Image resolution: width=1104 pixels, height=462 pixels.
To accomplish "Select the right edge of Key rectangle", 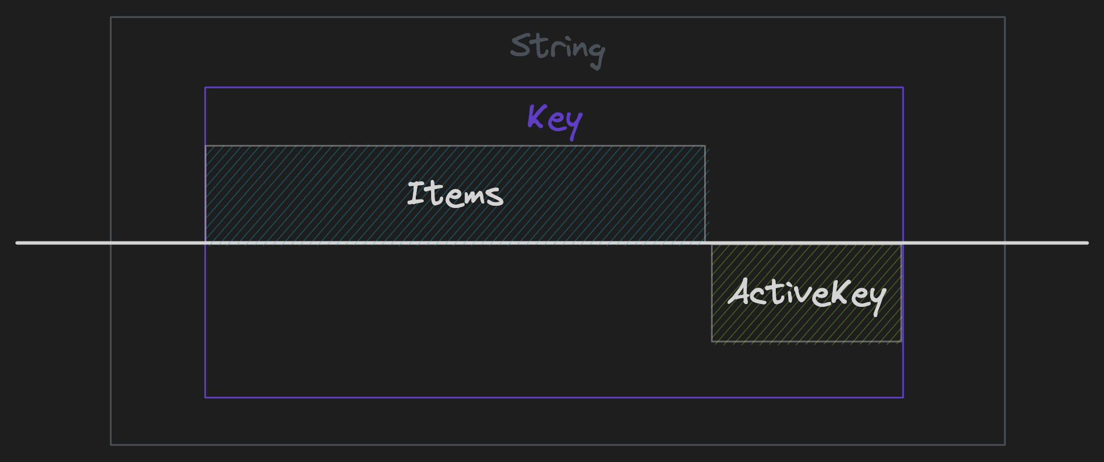I will pyautogui.click(x=903, y=242).
